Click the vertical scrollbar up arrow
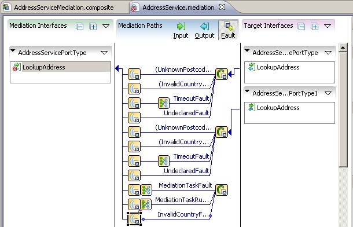 pyautogui.click(x=343, y=47)
